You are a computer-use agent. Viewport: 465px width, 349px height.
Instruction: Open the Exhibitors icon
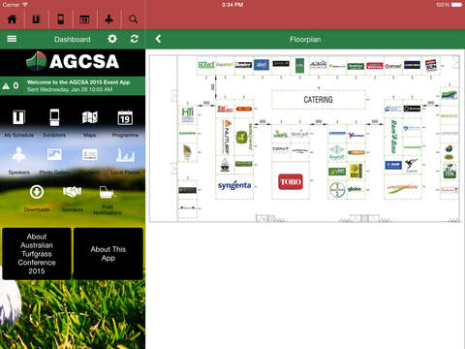[x=54, y=117]
